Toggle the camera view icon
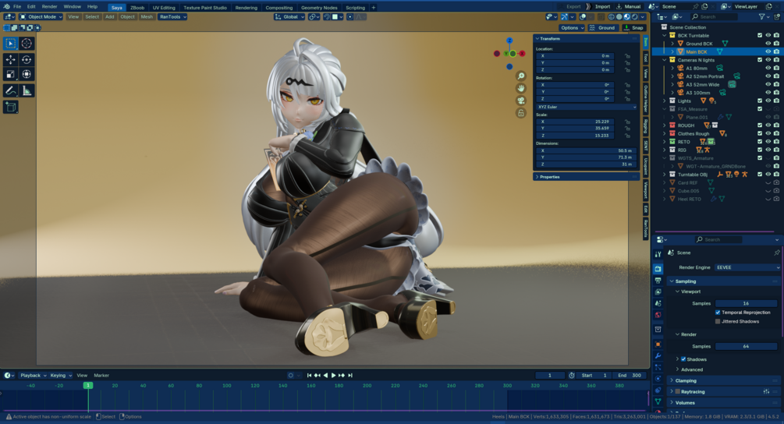The image size is (784, 424). [521, 101]
